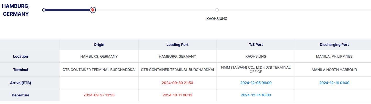Click T/S Port departure 2024-12-14 10:00
The width and height of the screenshot is (371, 104).
pos(256,95)
